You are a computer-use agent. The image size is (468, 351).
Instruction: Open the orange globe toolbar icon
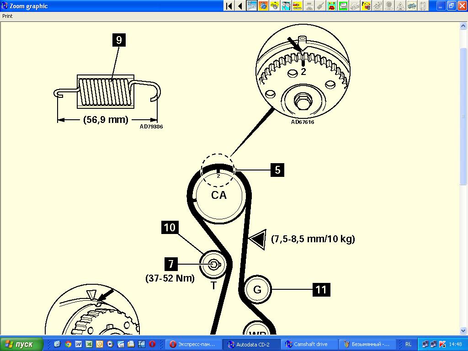pyautogui.click(x=263, y=5)
